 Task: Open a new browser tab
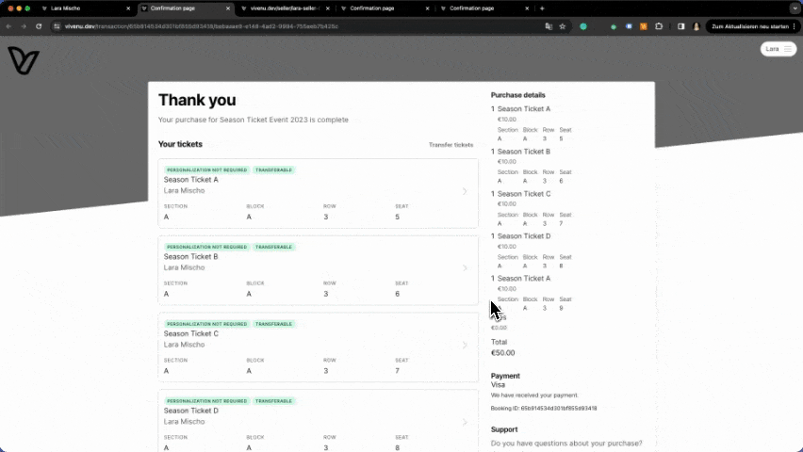(542, 8)
